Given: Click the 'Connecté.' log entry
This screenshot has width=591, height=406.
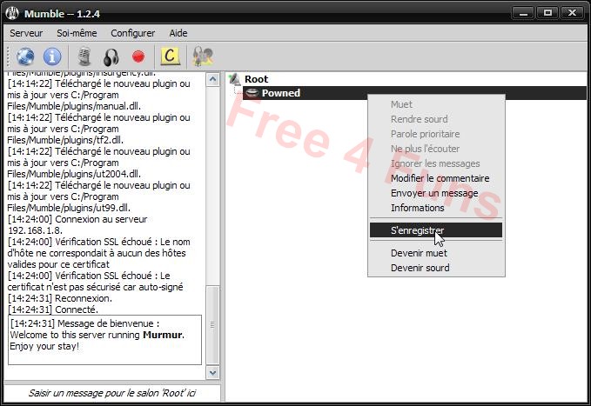Looking at the screenshot, I should click(53, 309).
